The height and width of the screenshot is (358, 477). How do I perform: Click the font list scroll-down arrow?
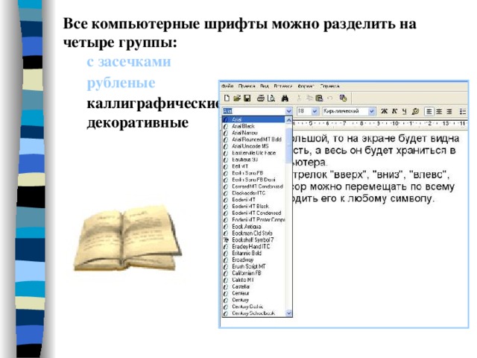288,313
